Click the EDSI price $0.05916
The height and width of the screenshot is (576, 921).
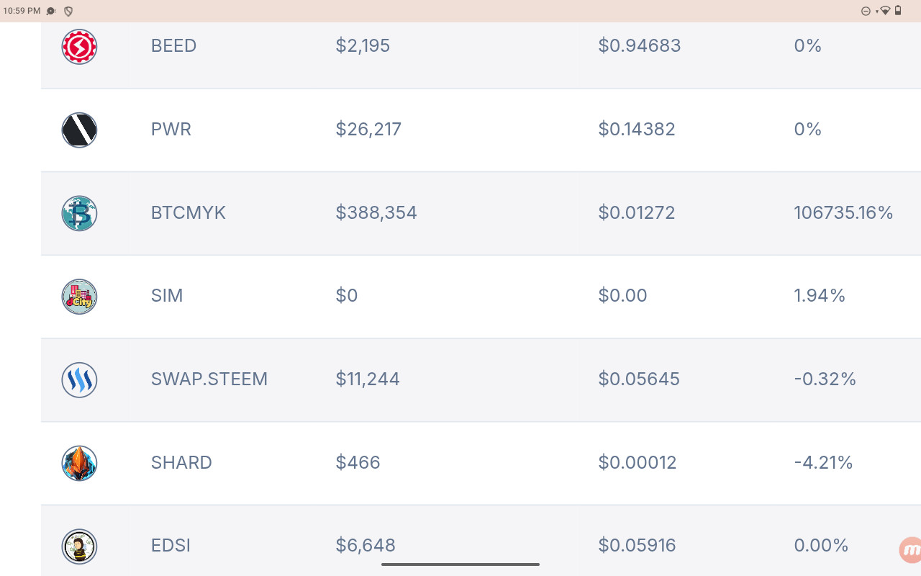click(637, 546)
